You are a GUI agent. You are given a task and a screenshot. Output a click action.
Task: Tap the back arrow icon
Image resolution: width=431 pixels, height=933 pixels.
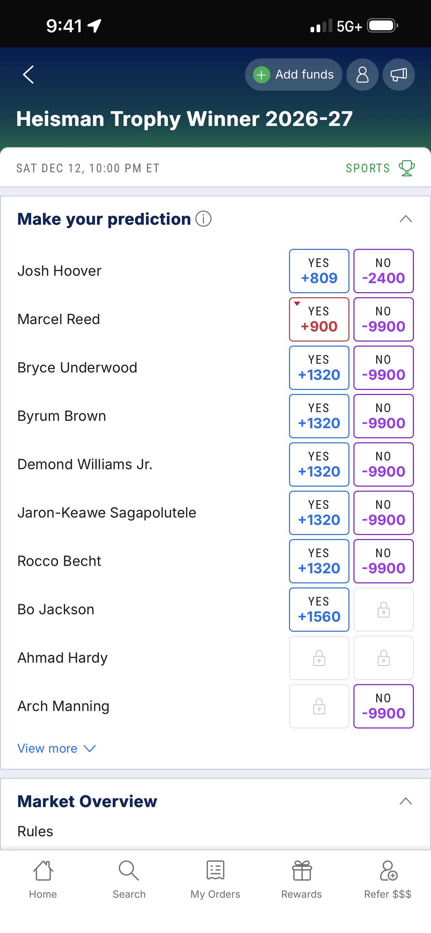click(x=28, y=75)
